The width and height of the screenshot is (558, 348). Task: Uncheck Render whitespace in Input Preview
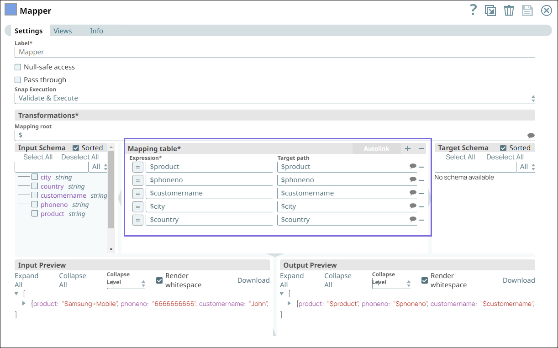point(159,280)
